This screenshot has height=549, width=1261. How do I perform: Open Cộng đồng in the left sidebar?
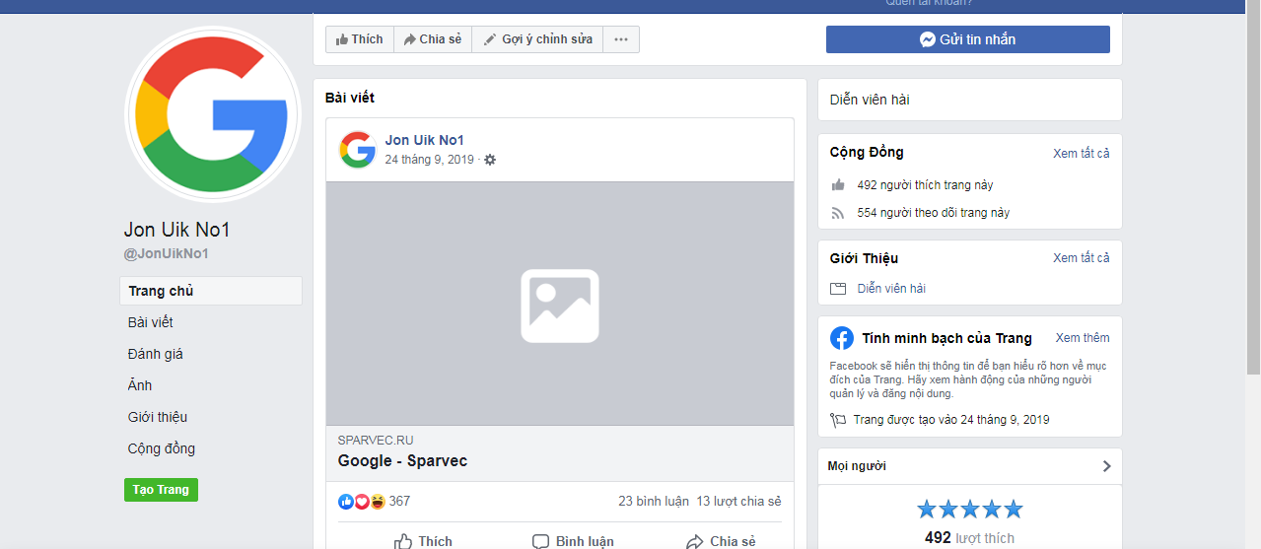pyautogui.click(x=162, y=448)
